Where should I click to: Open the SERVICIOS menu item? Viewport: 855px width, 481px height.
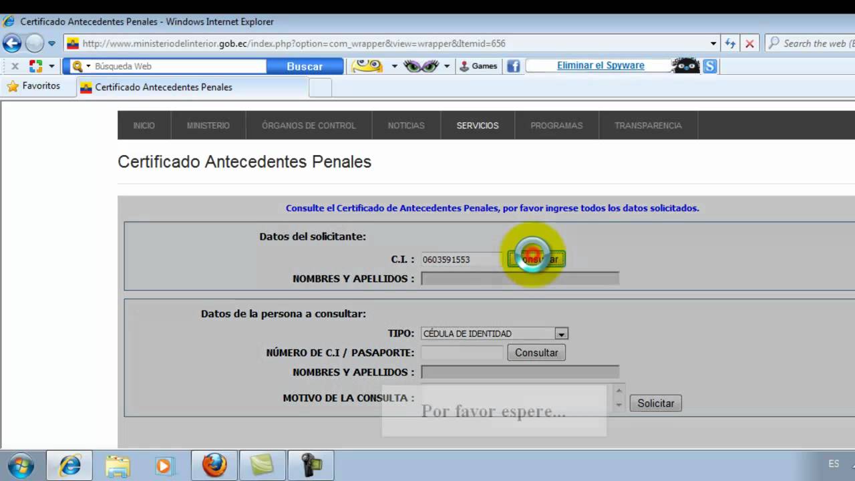click(478, 126)
